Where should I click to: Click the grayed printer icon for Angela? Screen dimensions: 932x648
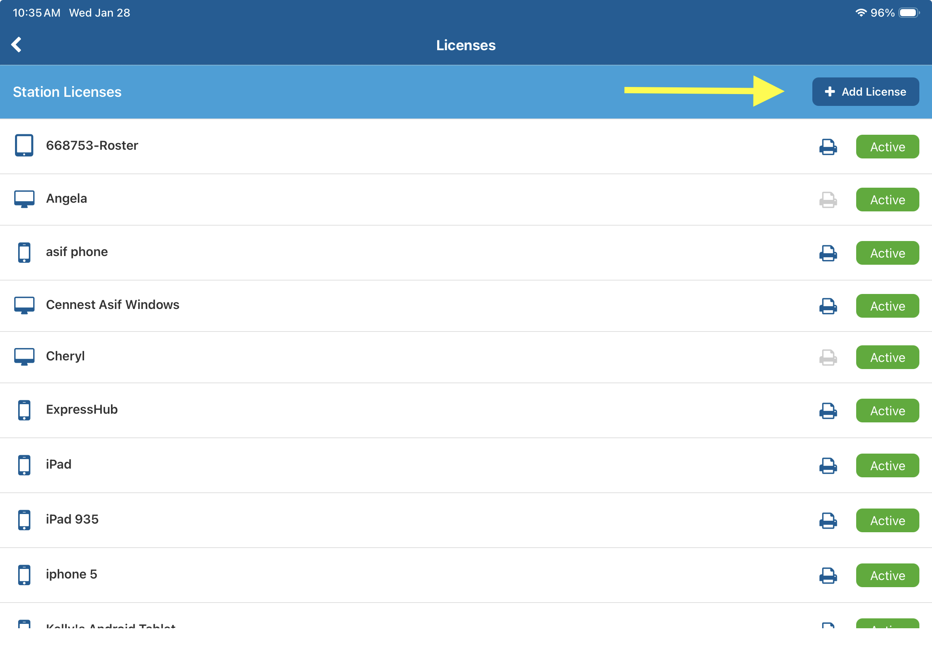[828, 200]
